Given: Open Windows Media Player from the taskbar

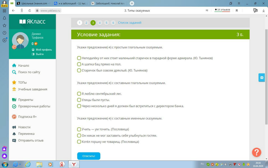Looking at the screenshot, I should click(50, 164).
